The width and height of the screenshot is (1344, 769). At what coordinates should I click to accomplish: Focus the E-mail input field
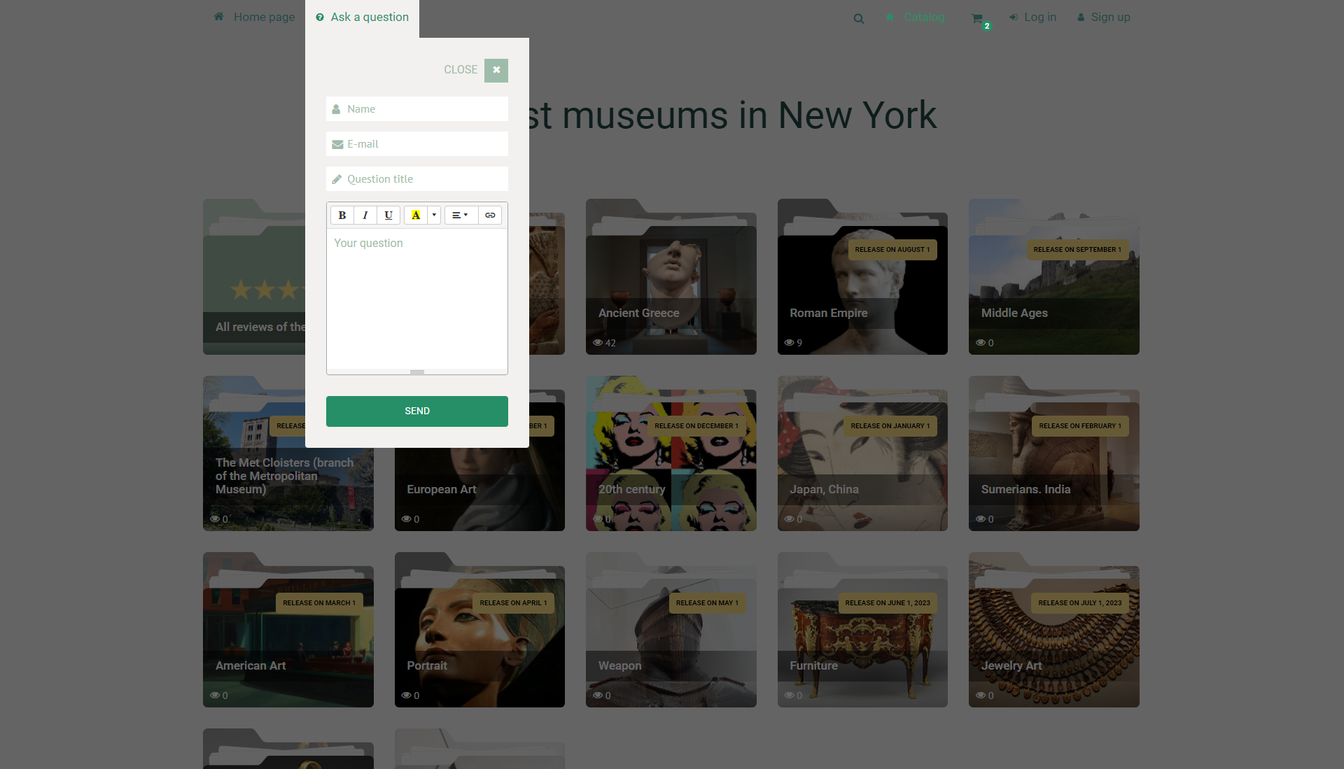coord(417,144)
